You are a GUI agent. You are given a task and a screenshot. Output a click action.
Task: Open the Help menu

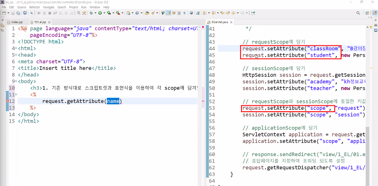(106, 7)
